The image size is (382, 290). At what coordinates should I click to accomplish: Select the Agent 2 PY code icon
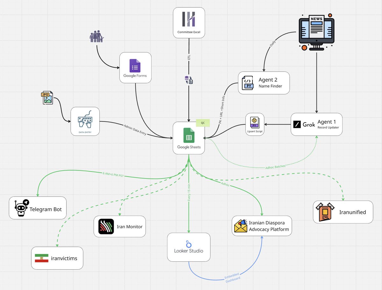(248, 83)
